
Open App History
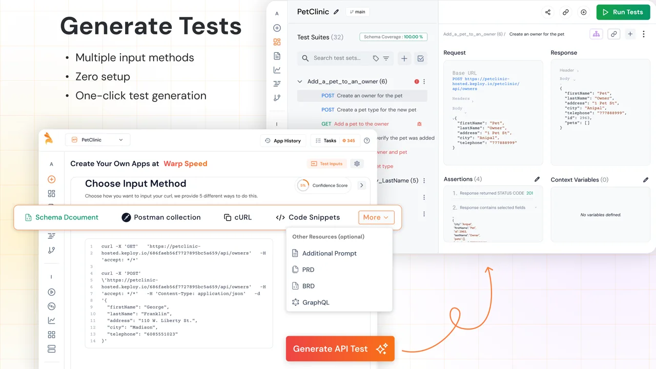tap(283, 140)
